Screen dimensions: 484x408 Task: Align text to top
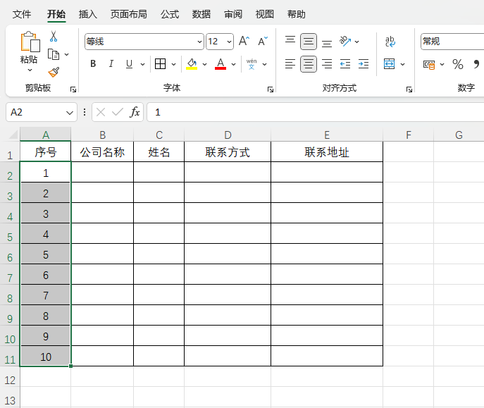(x=290, y=40)
